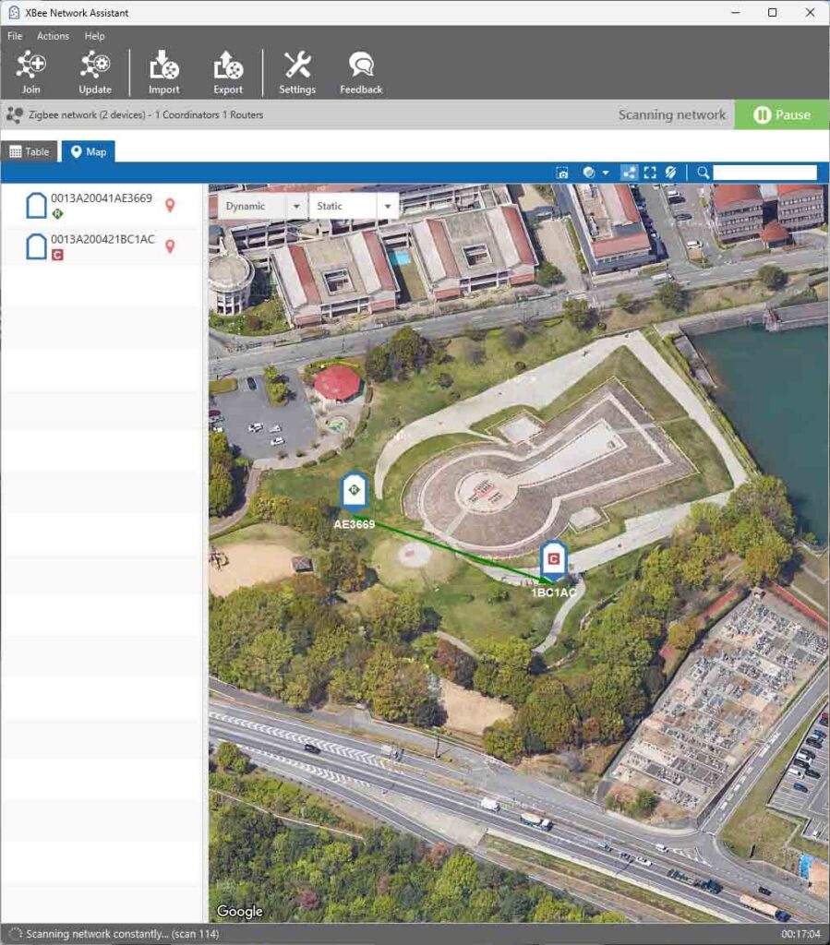Viewport: 830px width, 945px height.
Task: Select the Map tab
Action: coord(89,152)
